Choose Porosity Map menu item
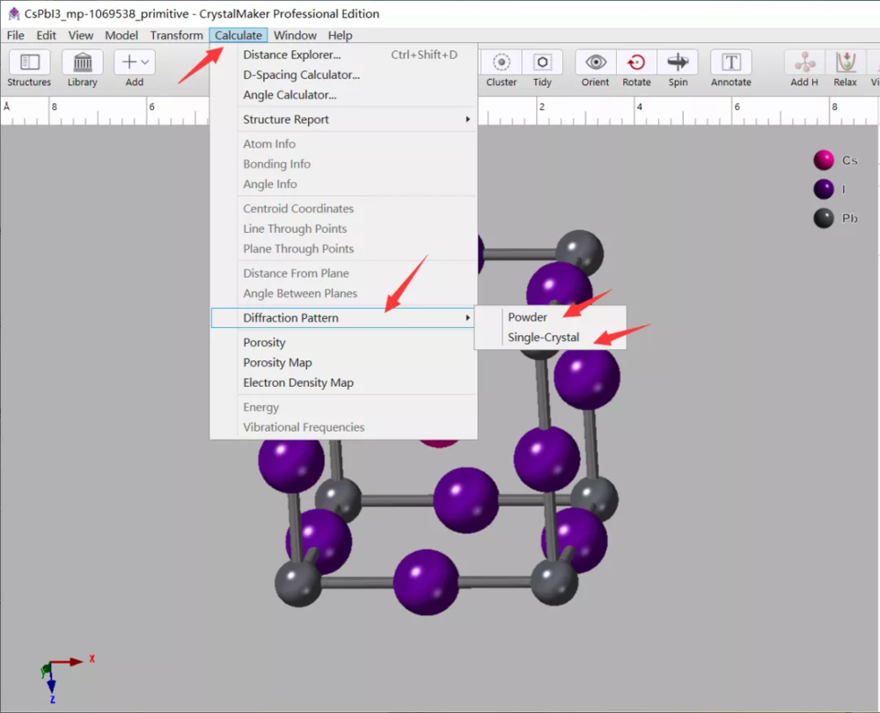 pyautogui.click(x=343, y=363)
